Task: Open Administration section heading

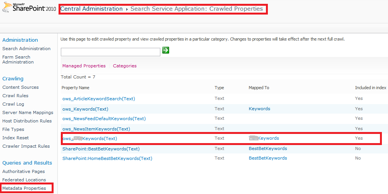Action: pos(20,40)
